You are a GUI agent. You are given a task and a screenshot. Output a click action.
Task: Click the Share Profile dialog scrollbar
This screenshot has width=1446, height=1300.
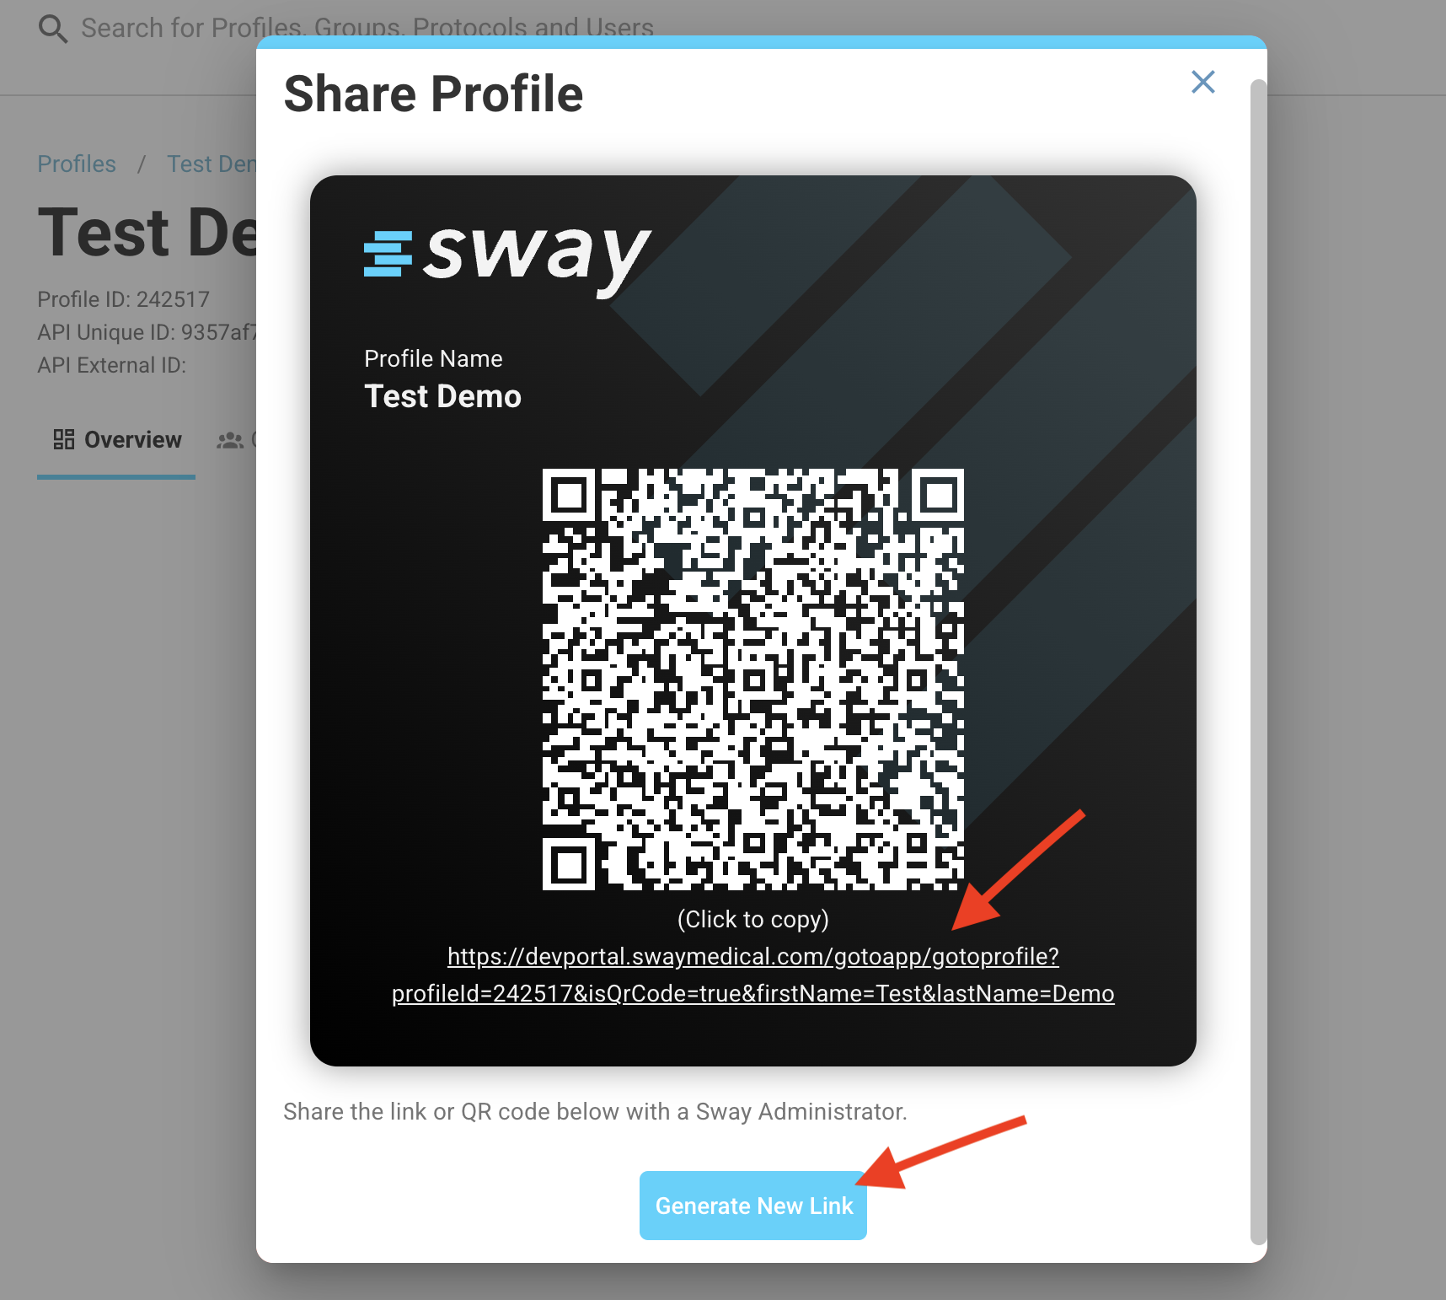point(1258,662)
